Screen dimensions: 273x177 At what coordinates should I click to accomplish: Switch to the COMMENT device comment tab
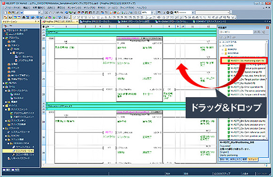[x=209, y=22]
